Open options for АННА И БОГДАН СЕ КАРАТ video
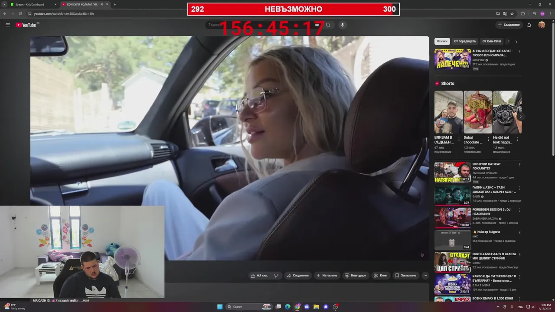Viewport: 555px width, 312px height. click(x=519, y=52)
